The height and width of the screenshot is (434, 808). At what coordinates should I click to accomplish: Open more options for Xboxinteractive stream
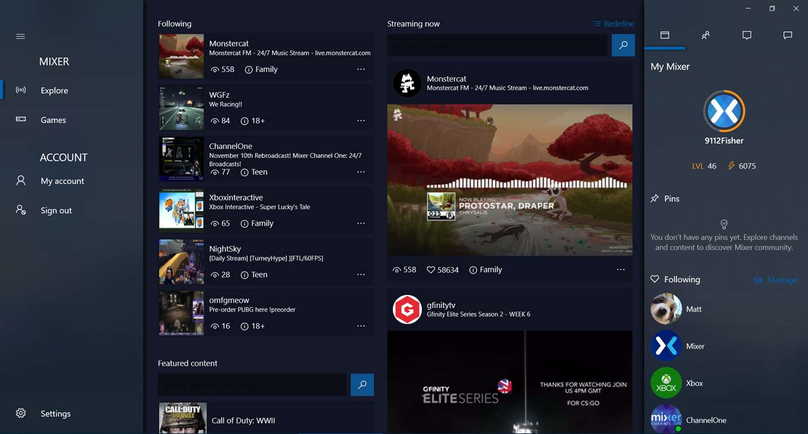point(361,223)
